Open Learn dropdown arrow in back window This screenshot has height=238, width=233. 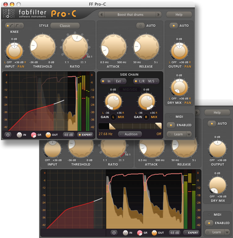[227, 232]
